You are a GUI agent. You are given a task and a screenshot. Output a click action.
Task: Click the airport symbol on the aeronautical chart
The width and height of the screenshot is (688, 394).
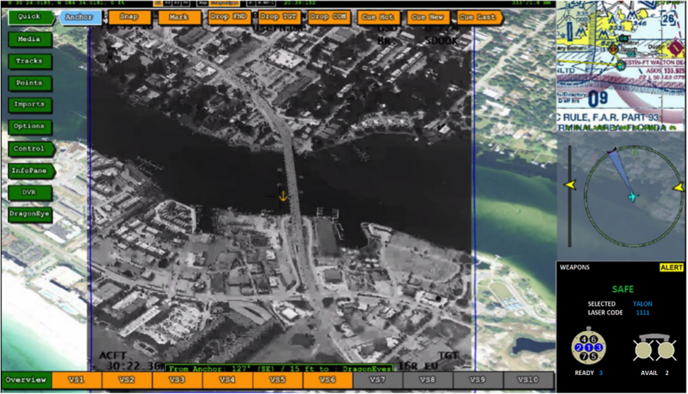point(620,64)
